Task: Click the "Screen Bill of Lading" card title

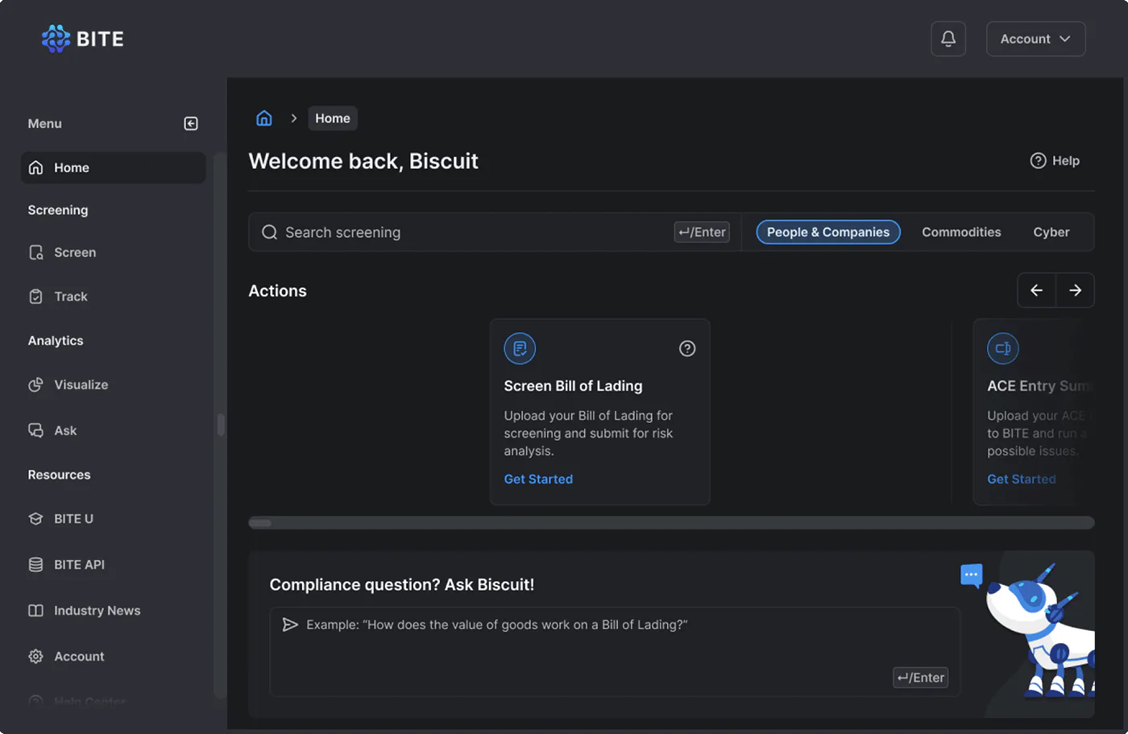Action: (x=574, y=386)
